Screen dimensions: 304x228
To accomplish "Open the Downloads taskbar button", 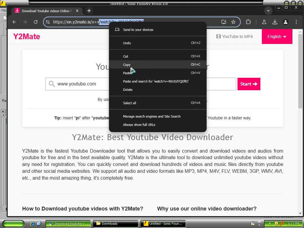I will 116,224.
